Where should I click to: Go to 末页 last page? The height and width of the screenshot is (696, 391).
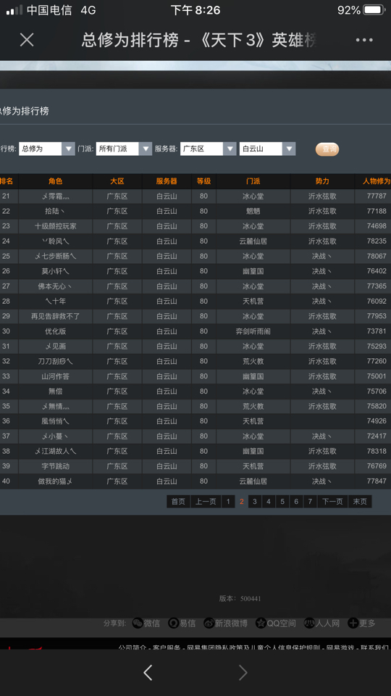[x=360, y=502]
